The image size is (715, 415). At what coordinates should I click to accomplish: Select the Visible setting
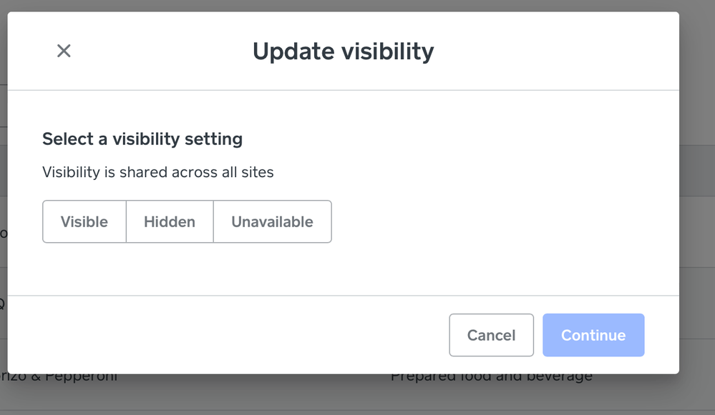84,221
